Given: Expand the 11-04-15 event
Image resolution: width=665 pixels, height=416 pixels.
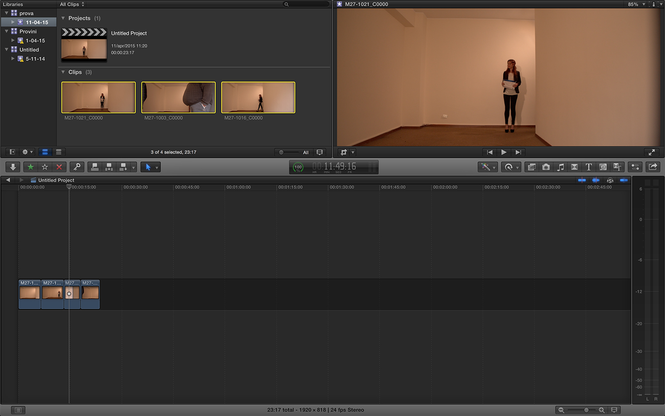Looking at the screenshot, I should [x=13, y=22].
